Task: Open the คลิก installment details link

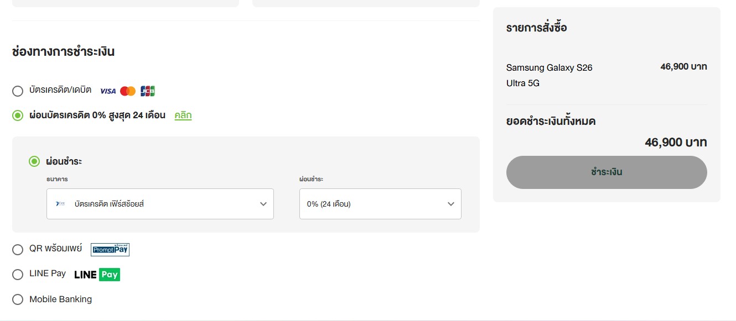Action: (x=183, y=115)
